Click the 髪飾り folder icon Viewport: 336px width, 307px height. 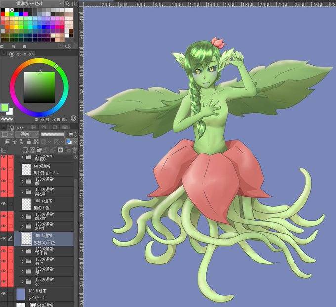[28, 157]
